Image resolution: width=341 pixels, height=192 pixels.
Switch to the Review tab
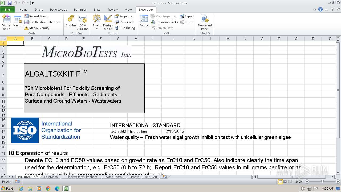tap(113, 10)
